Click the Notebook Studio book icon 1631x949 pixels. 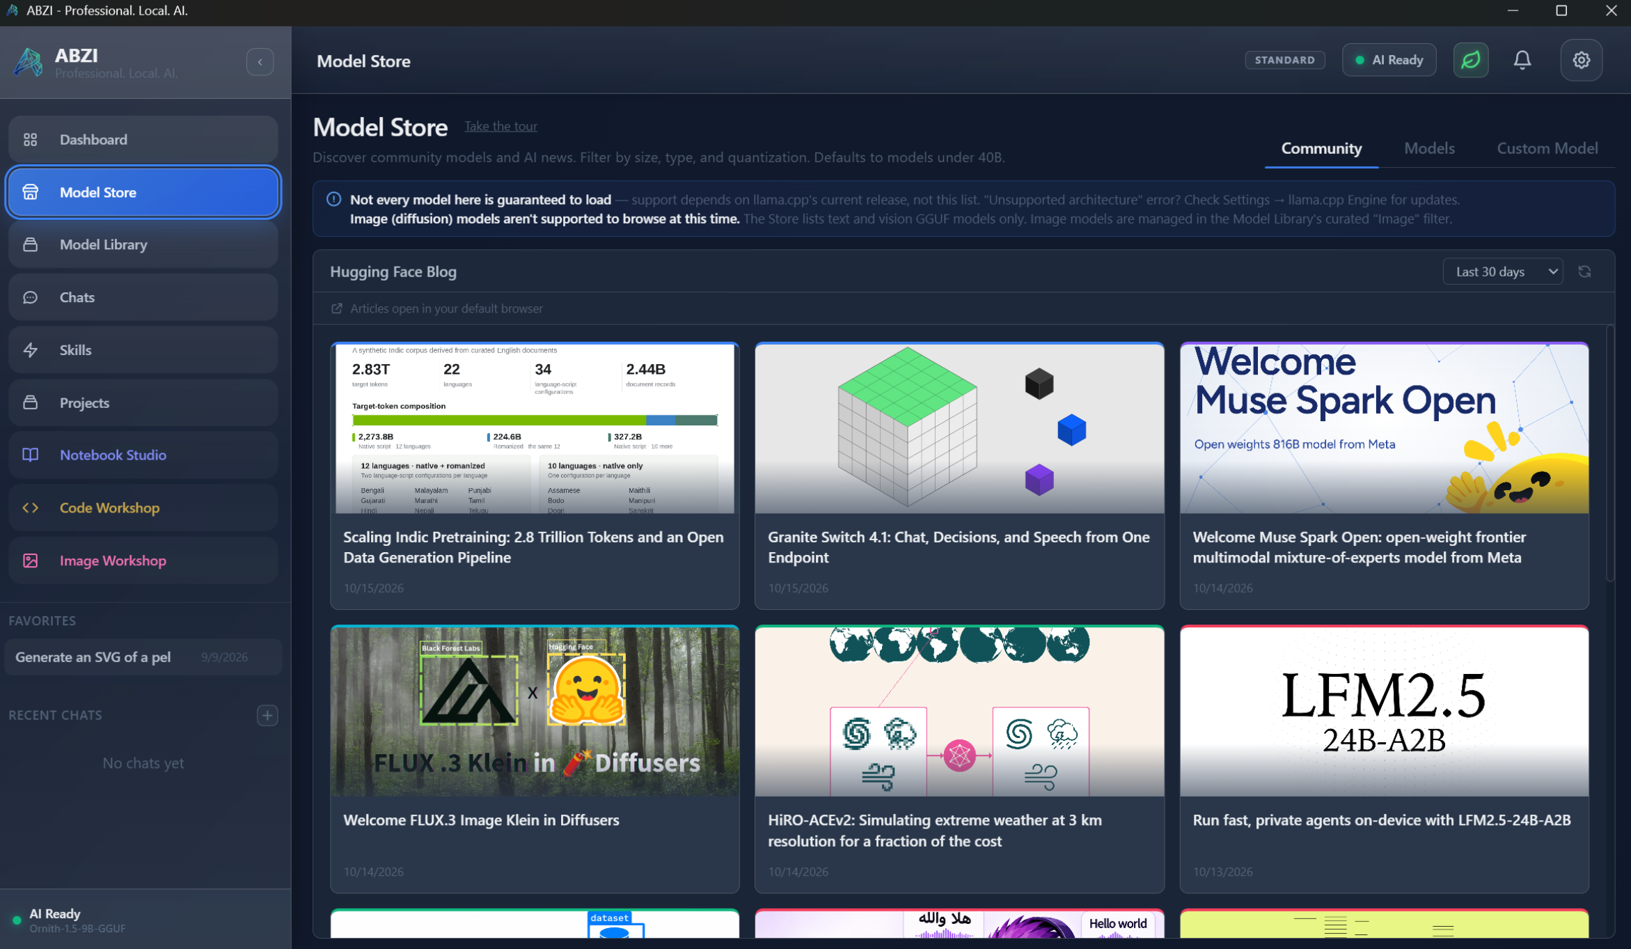[x=30, y=455]
